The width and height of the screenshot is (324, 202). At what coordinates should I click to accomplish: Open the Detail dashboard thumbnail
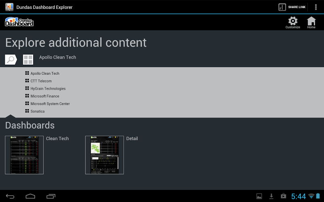point(104,155)
